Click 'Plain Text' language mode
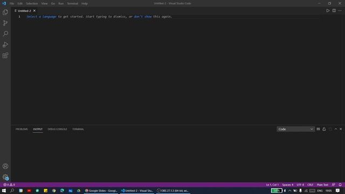Screen dimensions: 345x194 pyautogui.click(x=322, y=185)
